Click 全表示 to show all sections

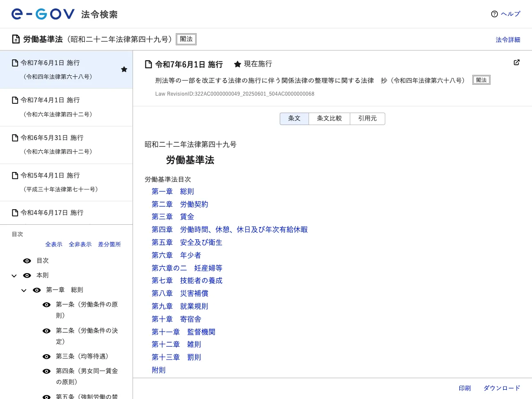click(54, 244)
